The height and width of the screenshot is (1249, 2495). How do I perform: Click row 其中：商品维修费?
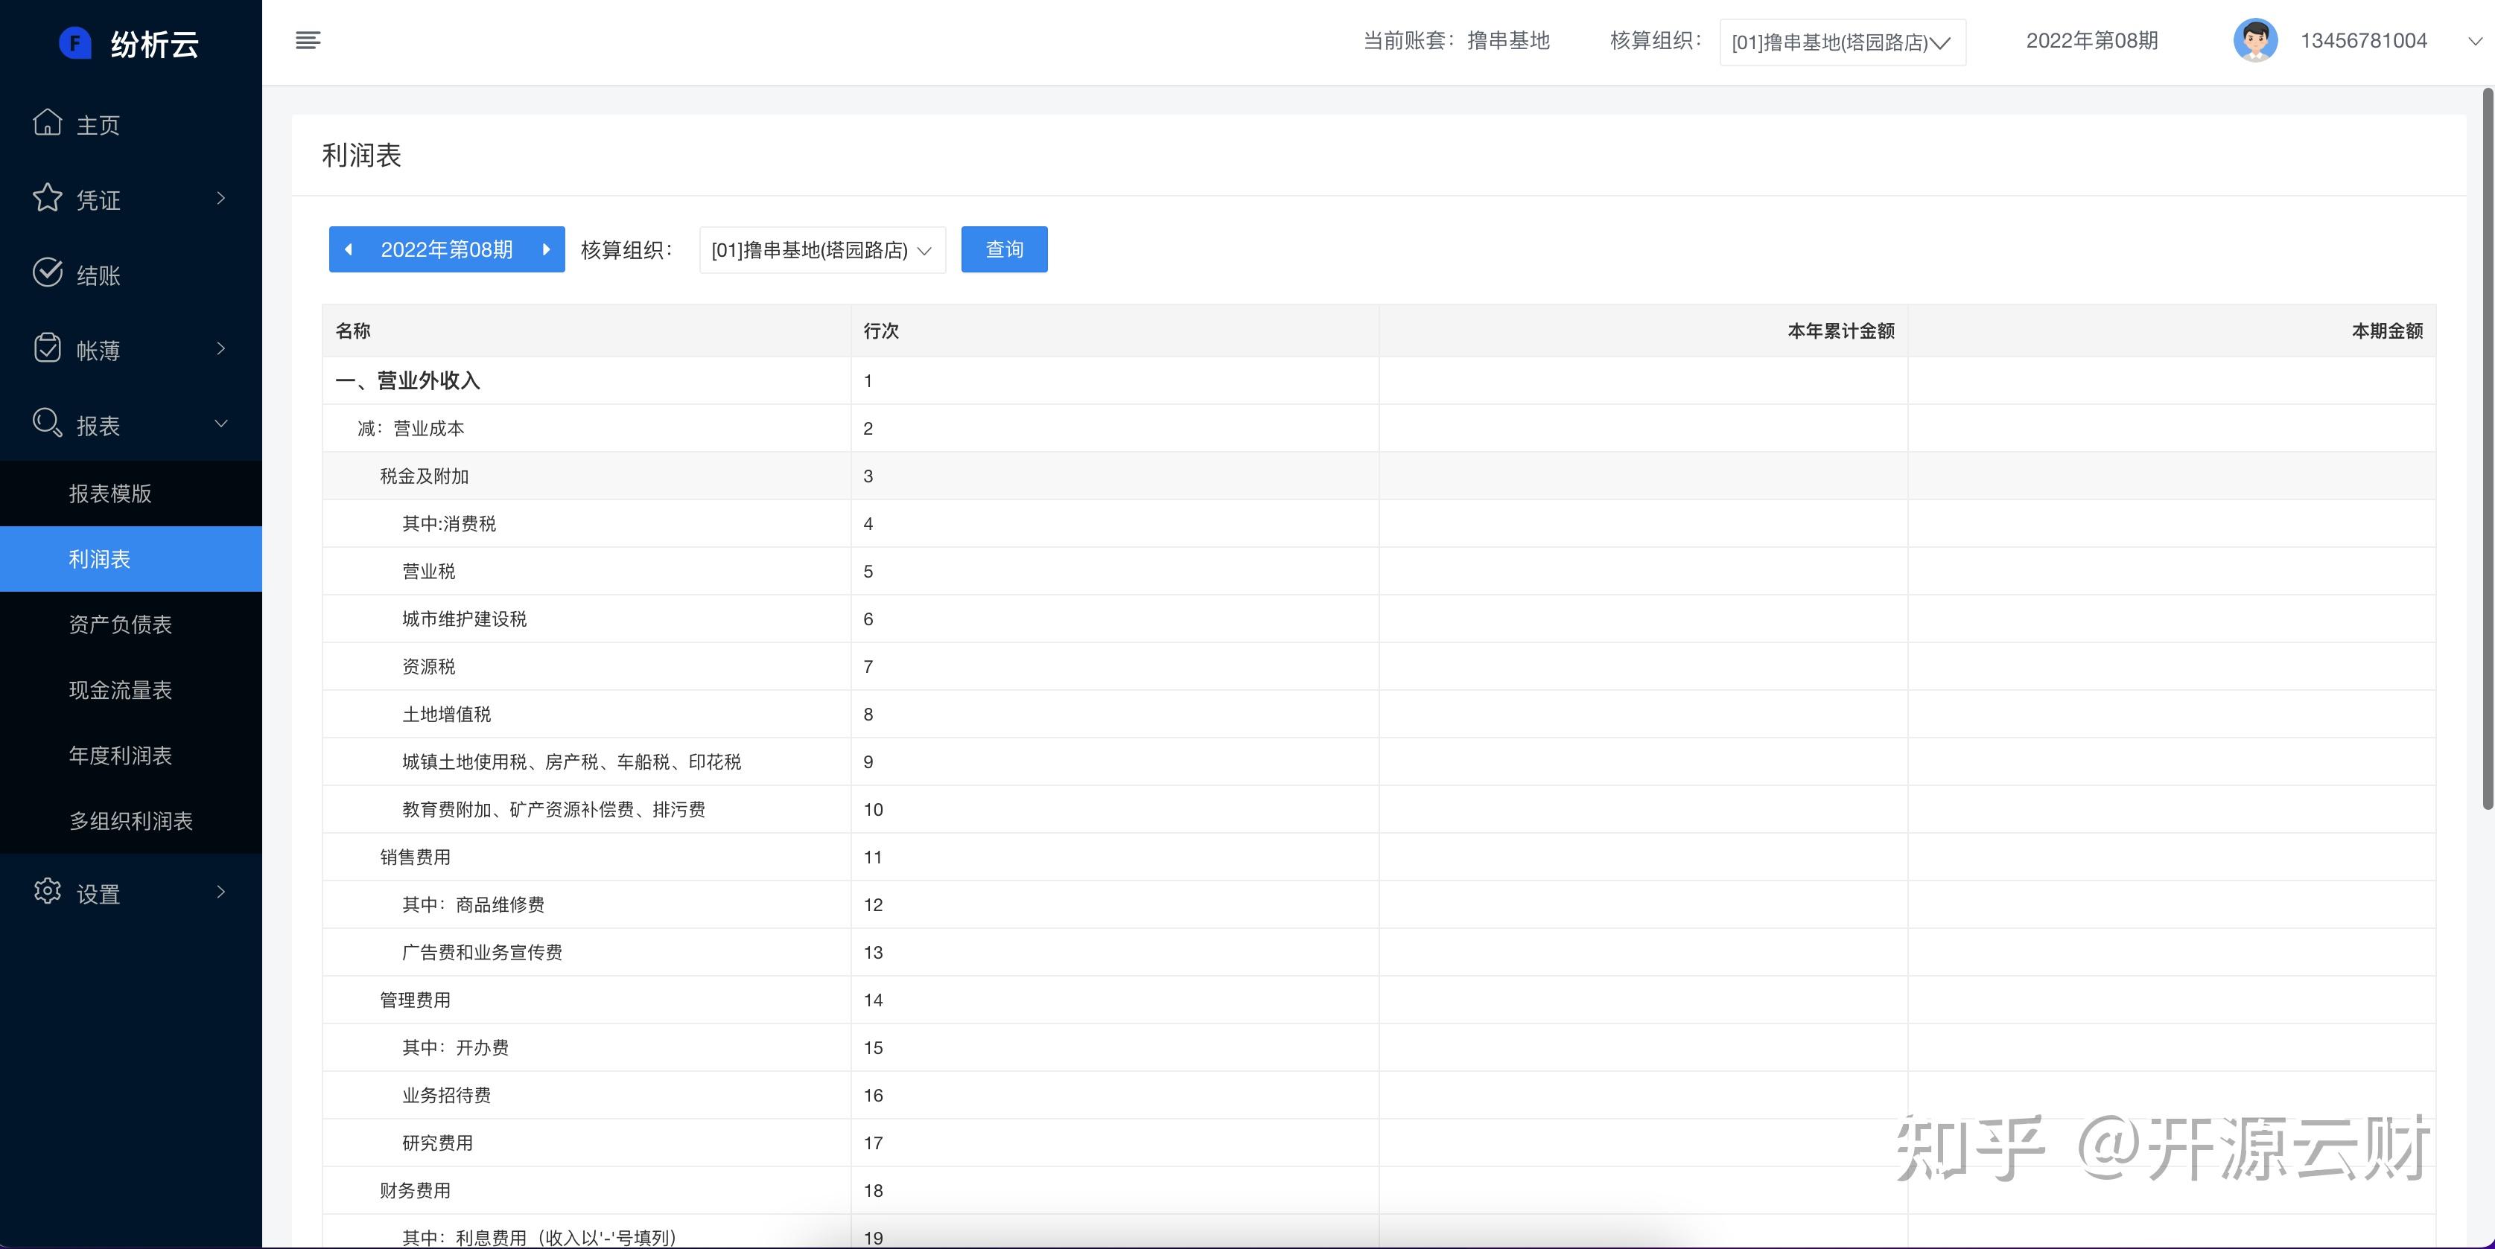pyautogui.click(x=1379, y=904)
